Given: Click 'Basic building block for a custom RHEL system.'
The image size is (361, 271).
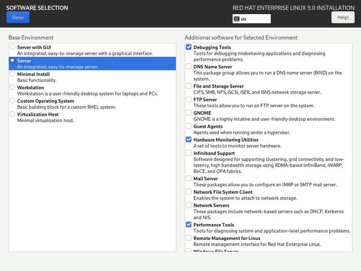Looking at the screenshot, I should coord(67,107).
